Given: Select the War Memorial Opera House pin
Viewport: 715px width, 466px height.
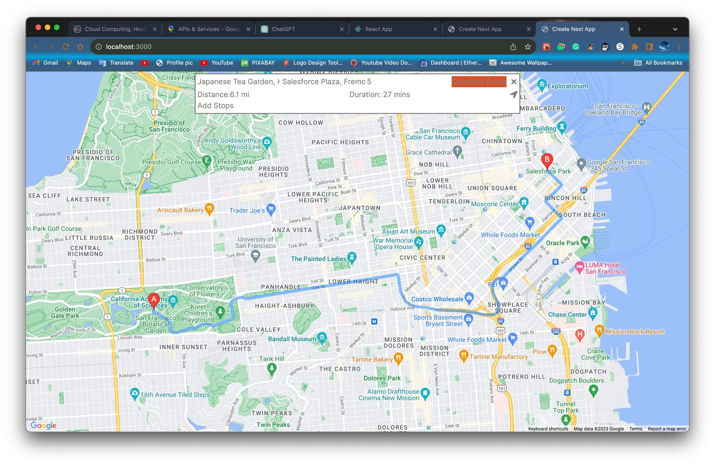Looking at the screenshot, I should pyautogui.click(x=419, y=243).
